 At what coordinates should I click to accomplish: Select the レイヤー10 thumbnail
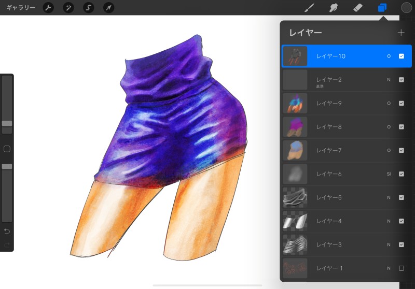295,56
